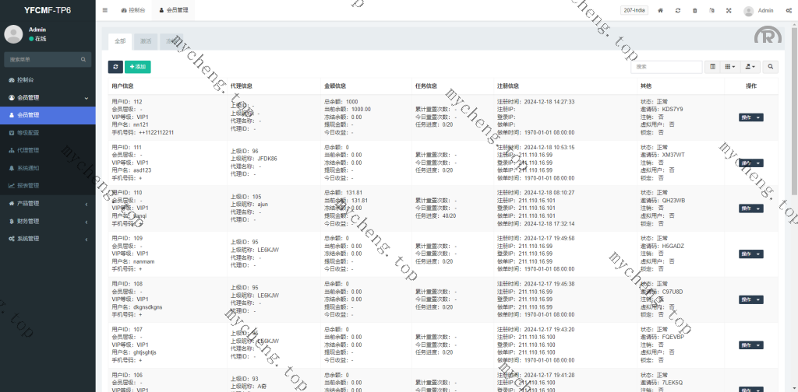Click the green 添加 button
The width and height of the screenshot is (798, 392).
[138, 68]
